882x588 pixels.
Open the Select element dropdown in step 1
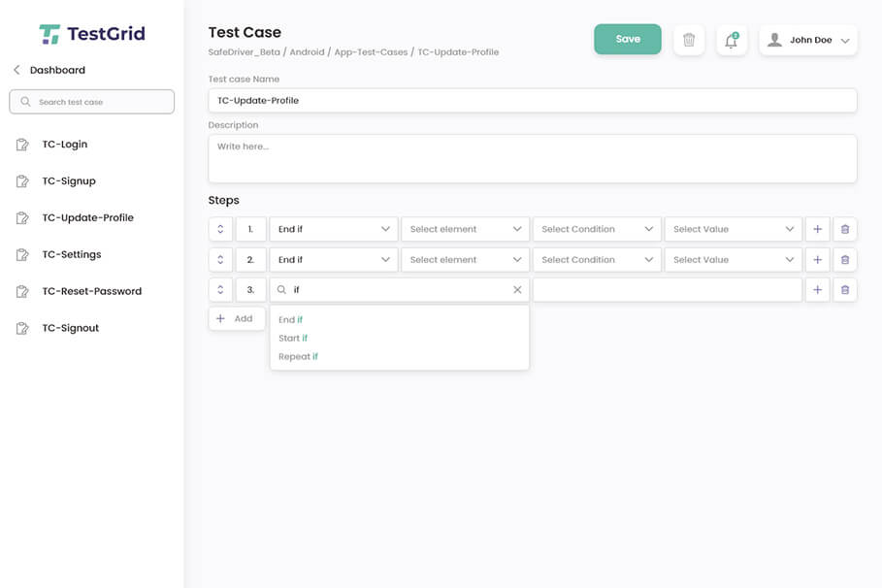(465, 229)
